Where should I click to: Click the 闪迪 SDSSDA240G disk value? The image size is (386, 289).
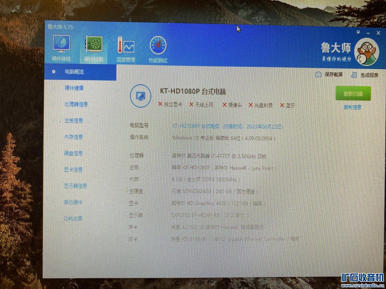pos(215,191)
